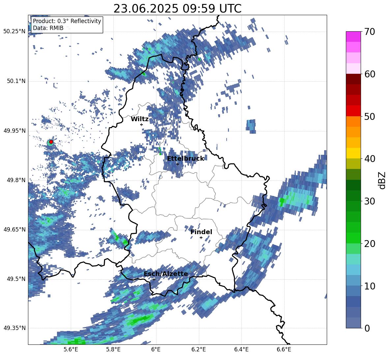
Task: Click the colorbar tick label 0
Action: click(367, 328)
